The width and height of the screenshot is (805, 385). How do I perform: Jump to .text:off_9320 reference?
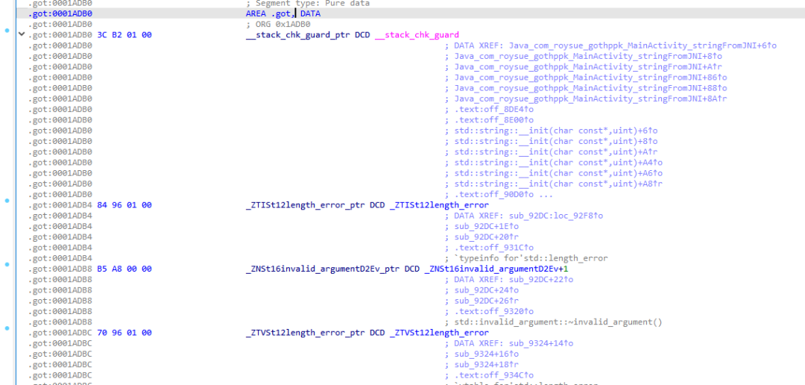[493, 311]
